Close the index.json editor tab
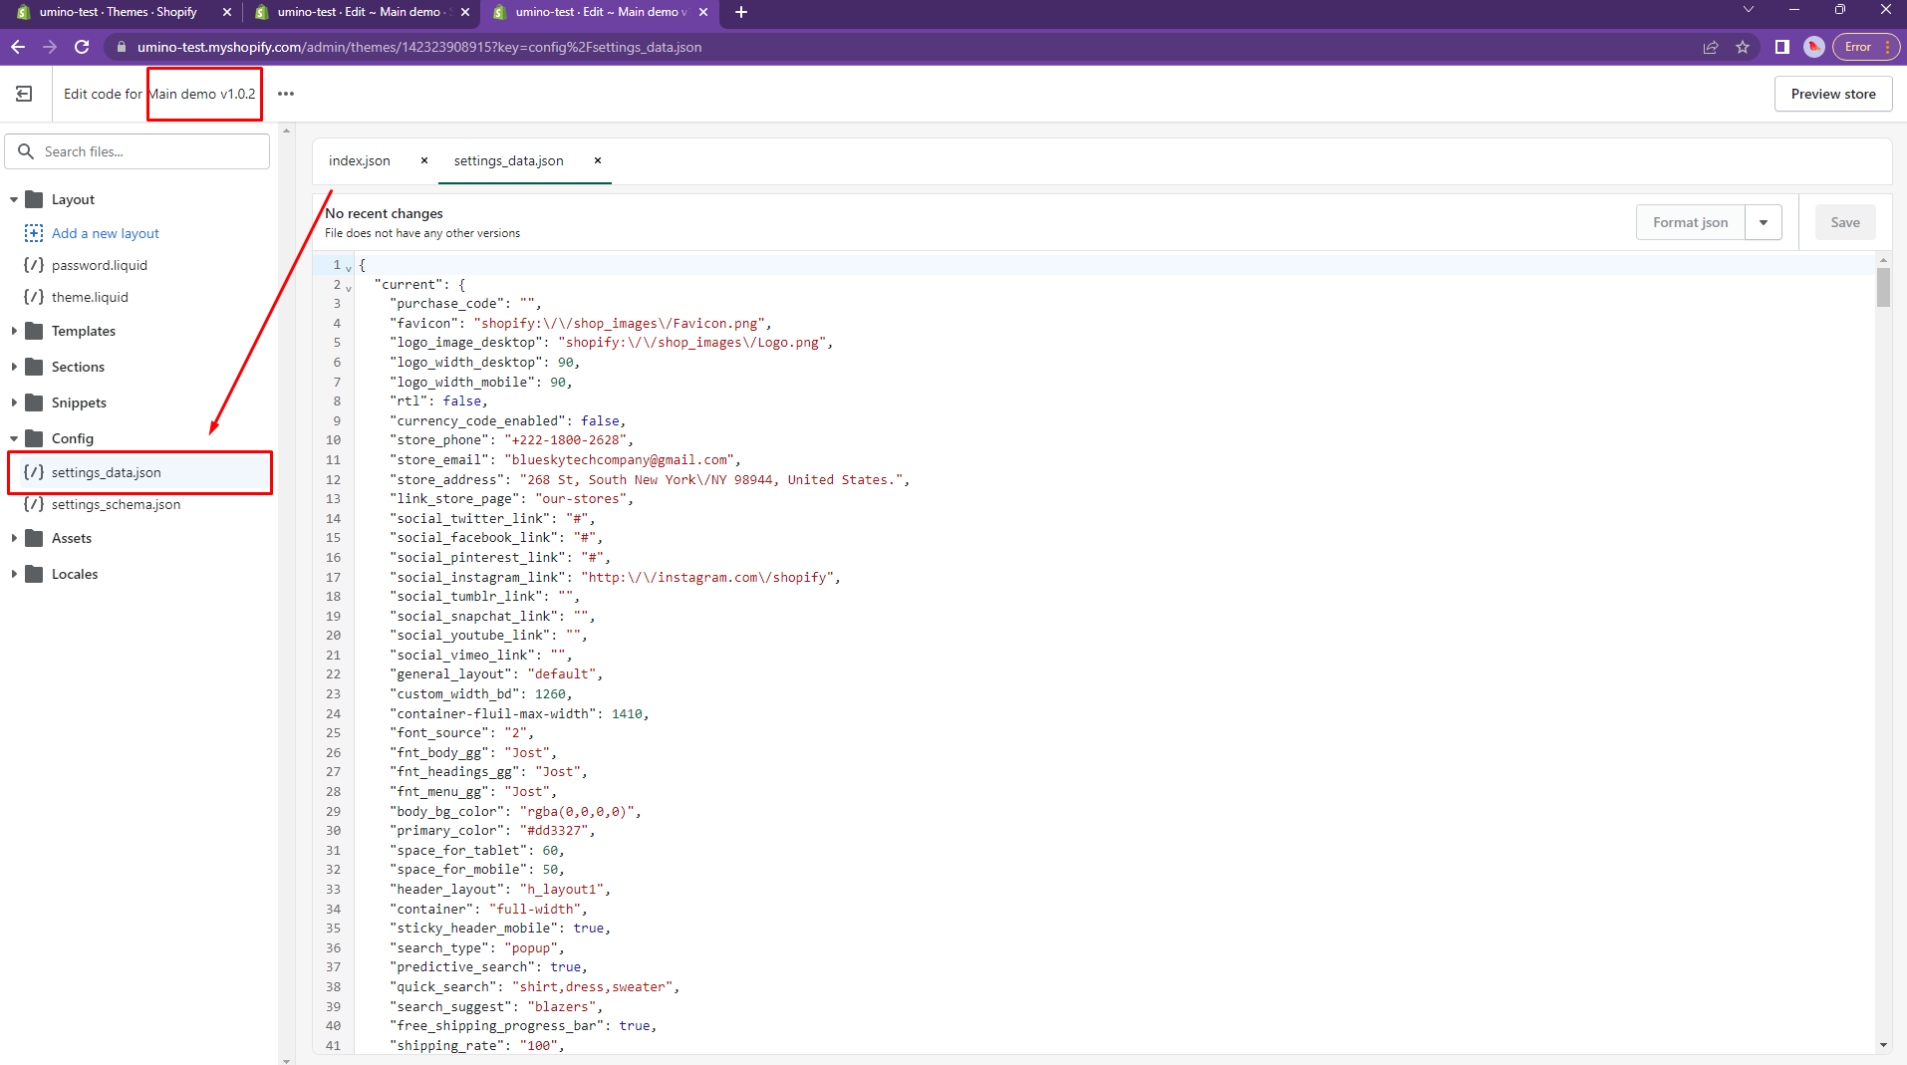 424,160
